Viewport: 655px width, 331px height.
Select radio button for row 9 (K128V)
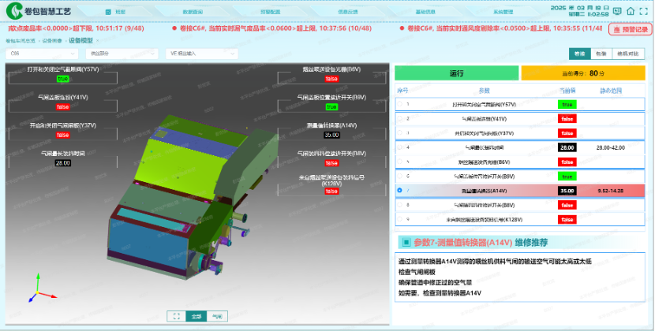400,219
